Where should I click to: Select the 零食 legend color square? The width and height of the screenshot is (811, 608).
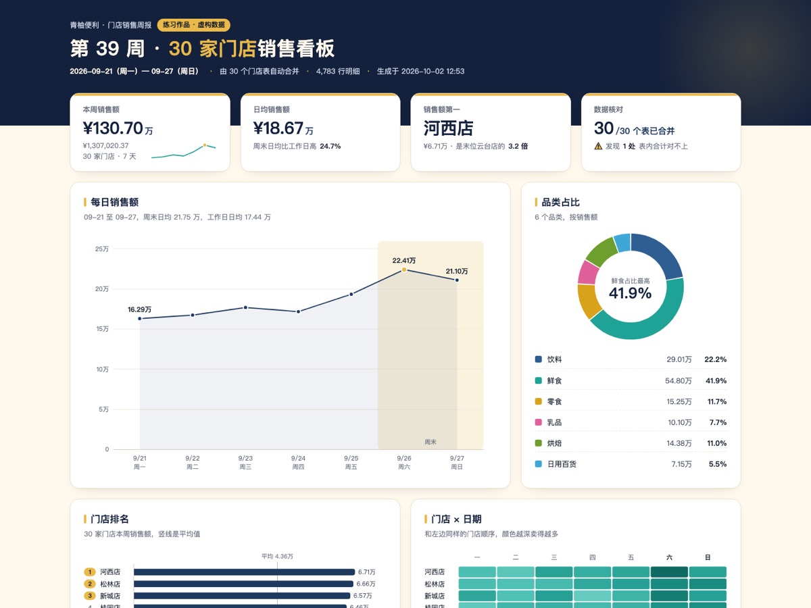[539, 401]
